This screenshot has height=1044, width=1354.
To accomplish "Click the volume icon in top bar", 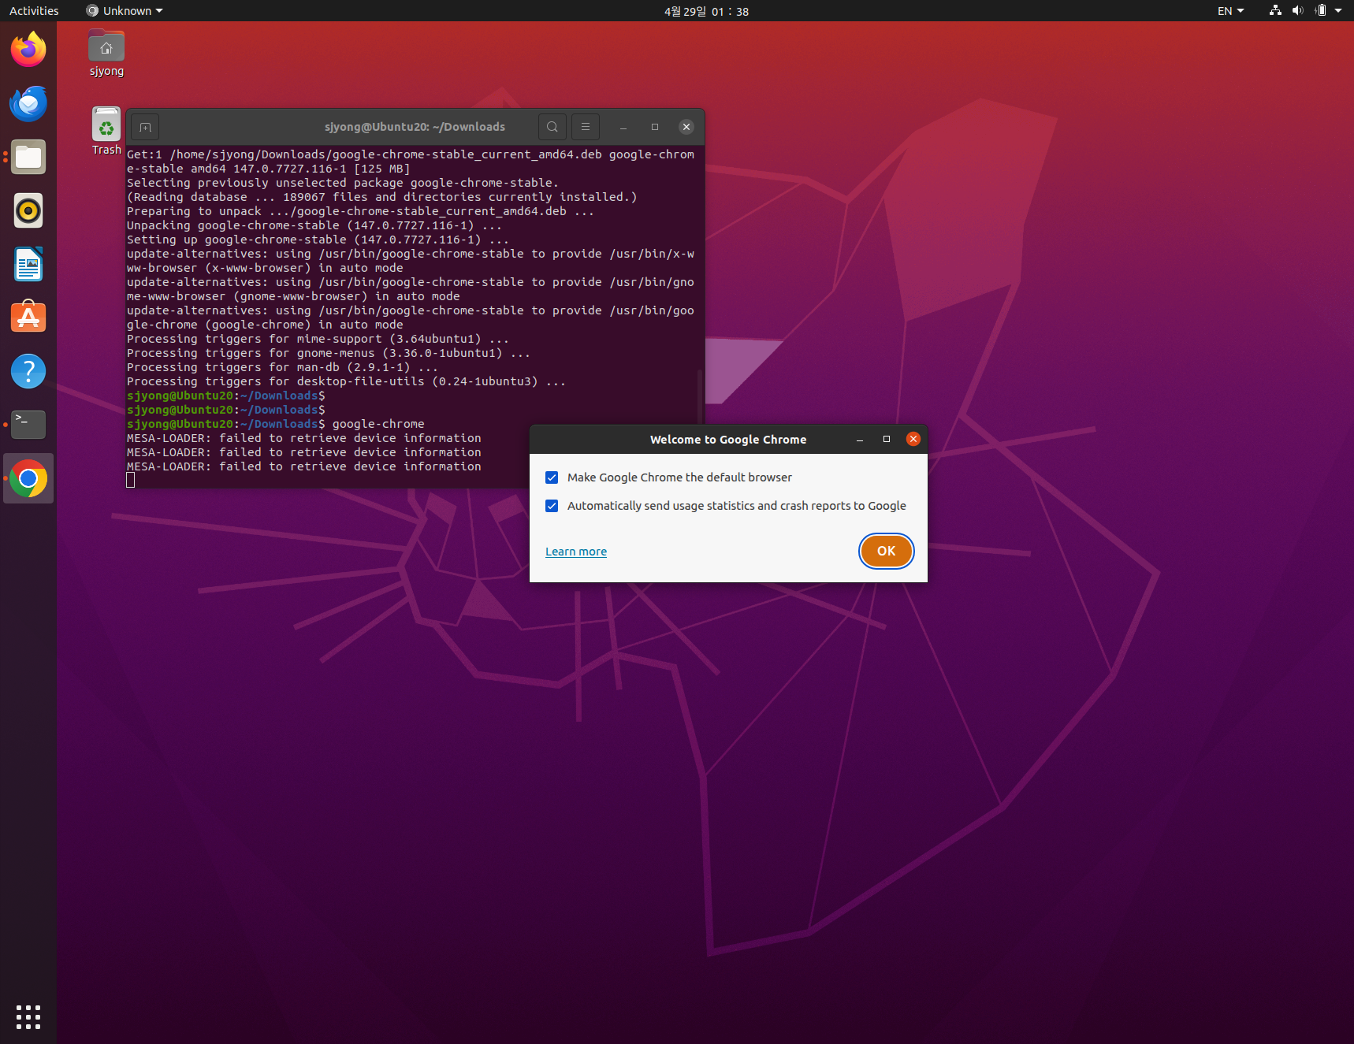I will coord(1298,11).
